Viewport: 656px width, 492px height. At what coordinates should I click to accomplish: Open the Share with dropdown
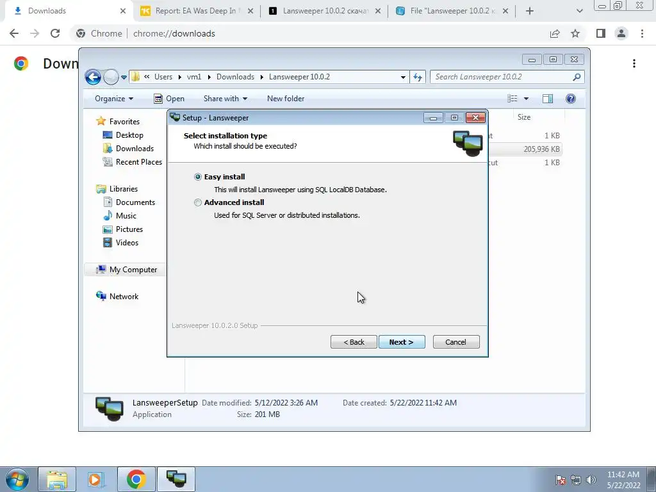225,99
